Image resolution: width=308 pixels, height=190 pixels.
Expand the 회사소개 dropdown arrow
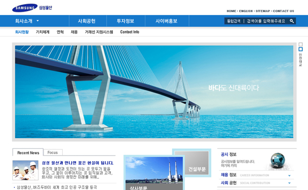point(37,21)
